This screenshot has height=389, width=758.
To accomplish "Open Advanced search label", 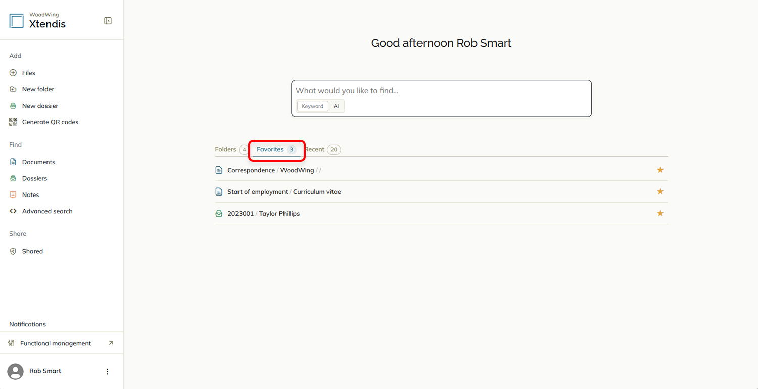I will point(47,211).
